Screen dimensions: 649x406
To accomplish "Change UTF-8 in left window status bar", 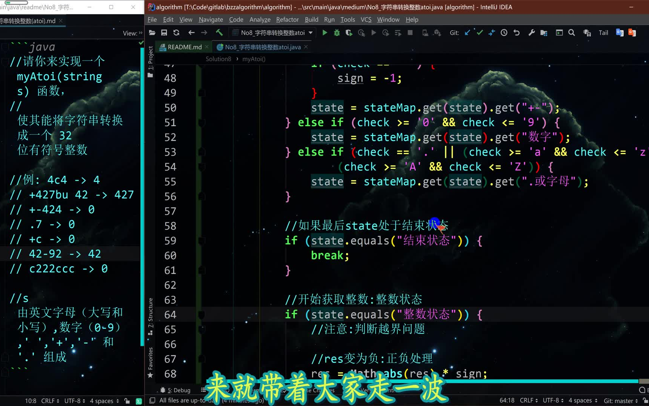I will pyautogui.click(x=75, y=401).
